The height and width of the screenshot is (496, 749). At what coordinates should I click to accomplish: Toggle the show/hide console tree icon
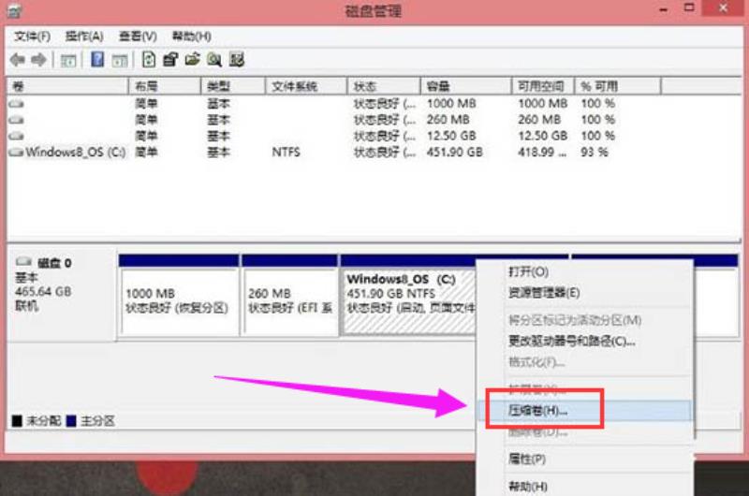click(x=68, y=61)
